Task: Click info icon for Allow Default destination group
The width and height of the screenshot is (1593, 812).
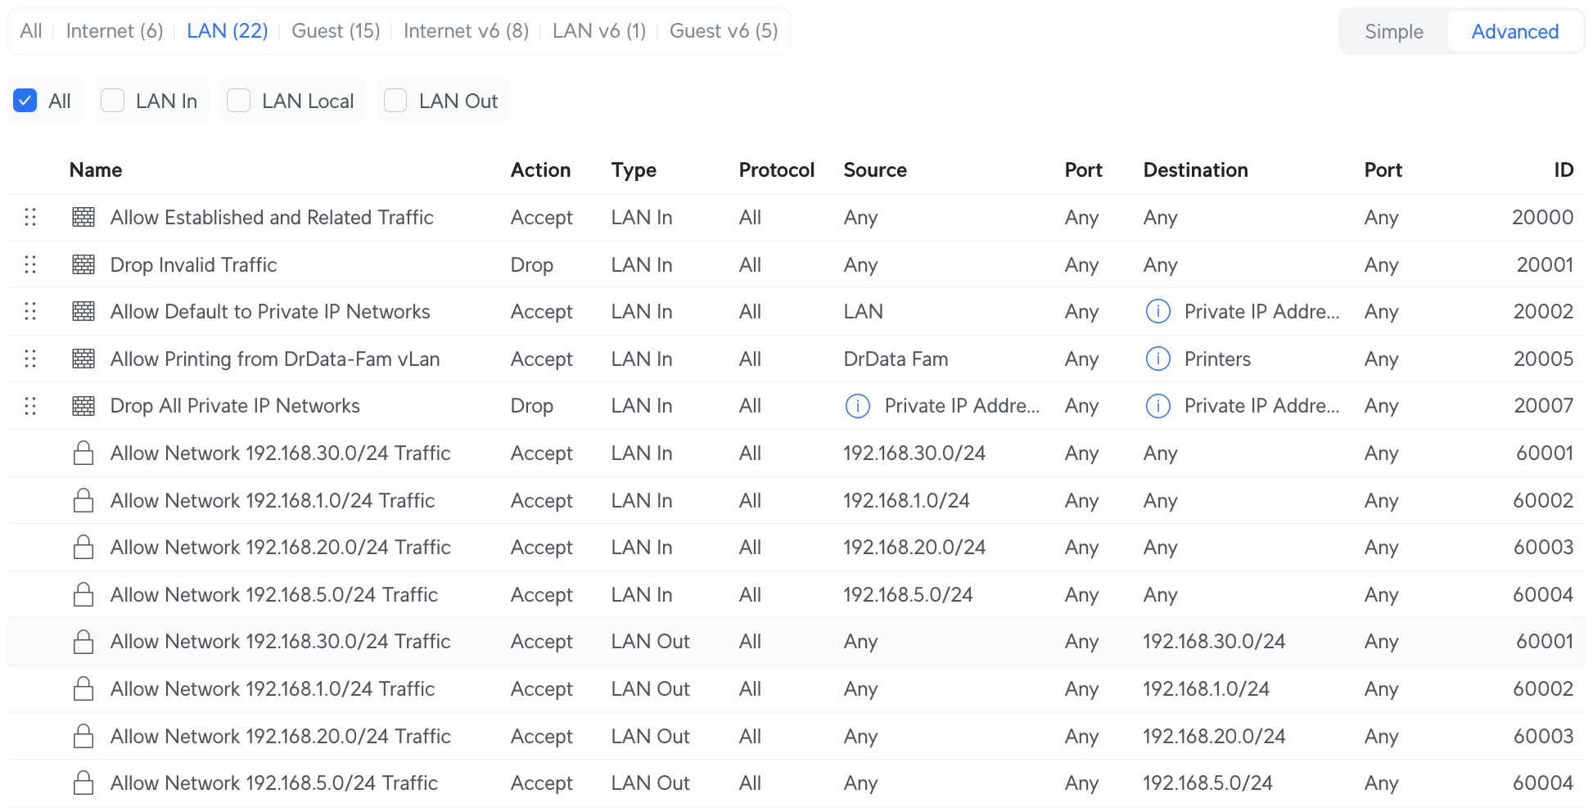Action: point(1158,312)
